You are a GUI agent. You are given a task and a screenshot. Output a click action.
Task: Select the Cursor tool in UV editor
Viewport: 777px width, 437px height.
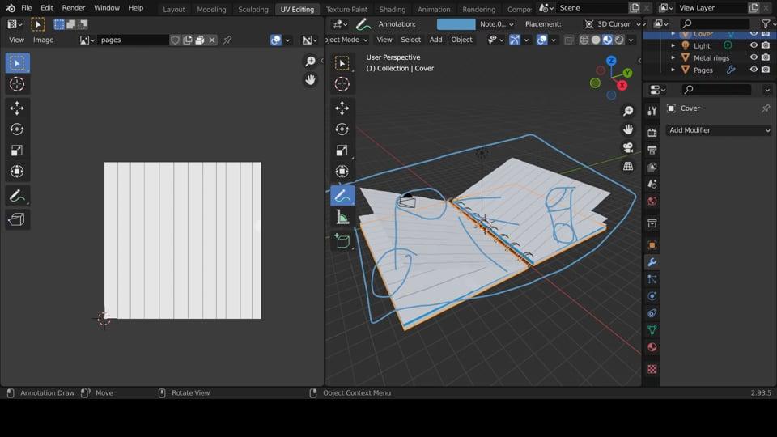[17, 84]
